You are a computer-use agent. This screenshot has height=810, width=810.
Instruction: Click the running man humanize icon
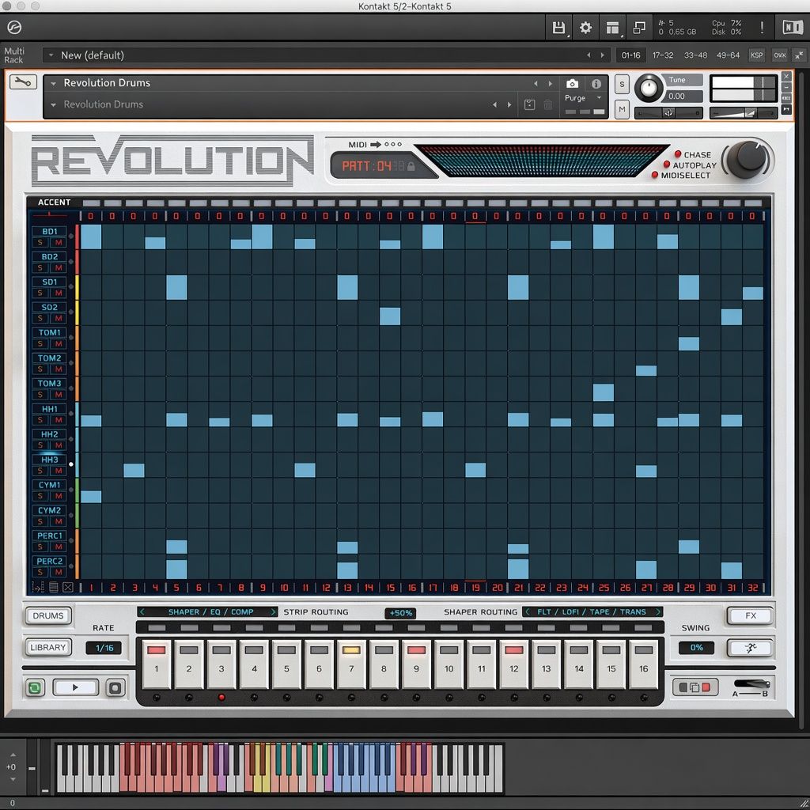[750, 648]
